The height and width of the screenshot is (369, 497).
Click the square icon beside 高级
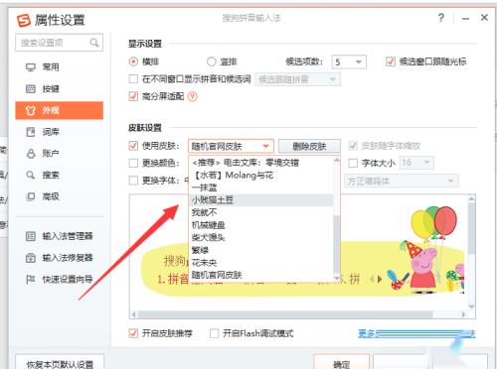(31, 196)
